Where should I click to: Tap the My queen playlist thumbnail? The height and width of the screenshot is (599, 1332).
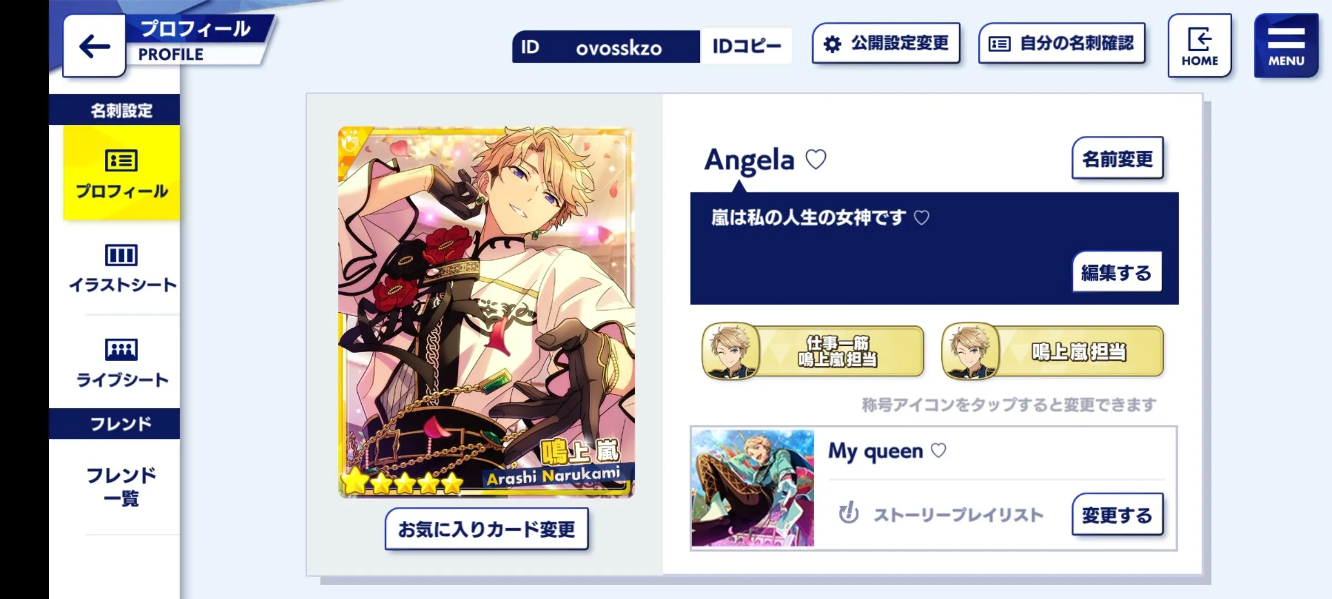[x=753, y=488]
